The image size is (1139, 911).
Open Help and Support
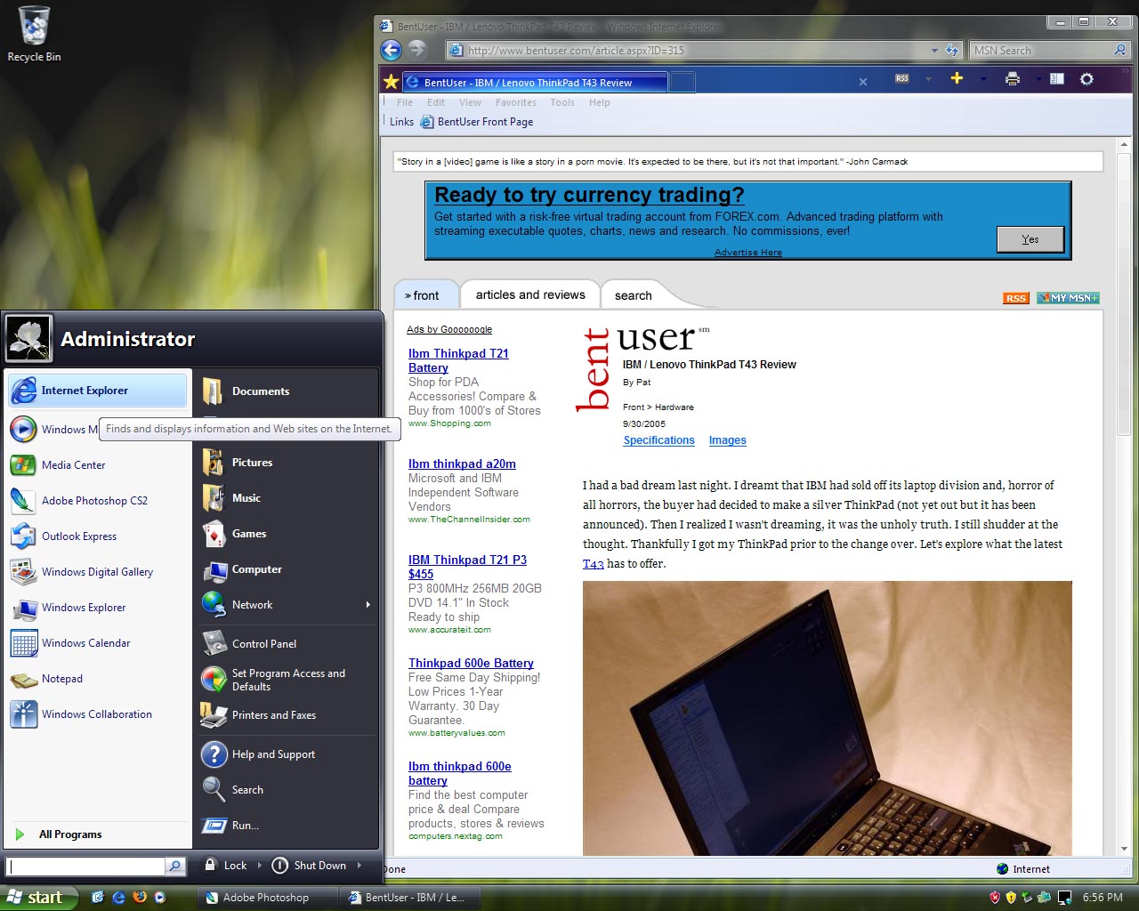[x=287, y=754]
